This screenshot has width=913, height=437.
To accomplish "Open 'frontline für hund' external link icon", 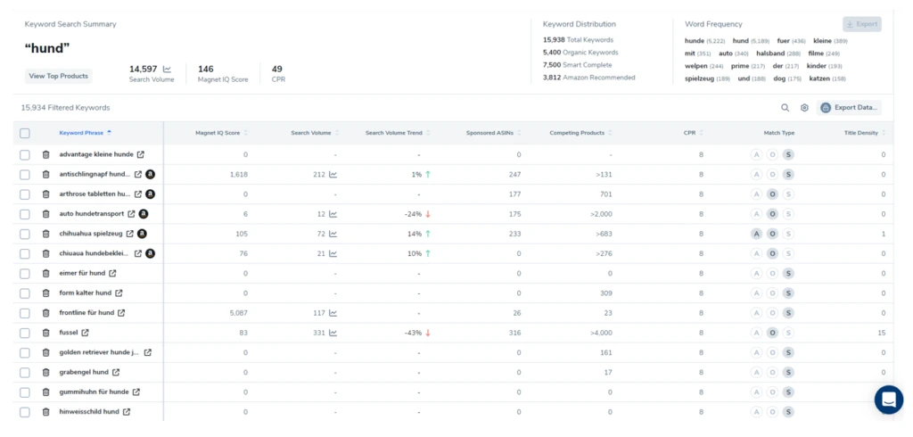I will 121,313.
